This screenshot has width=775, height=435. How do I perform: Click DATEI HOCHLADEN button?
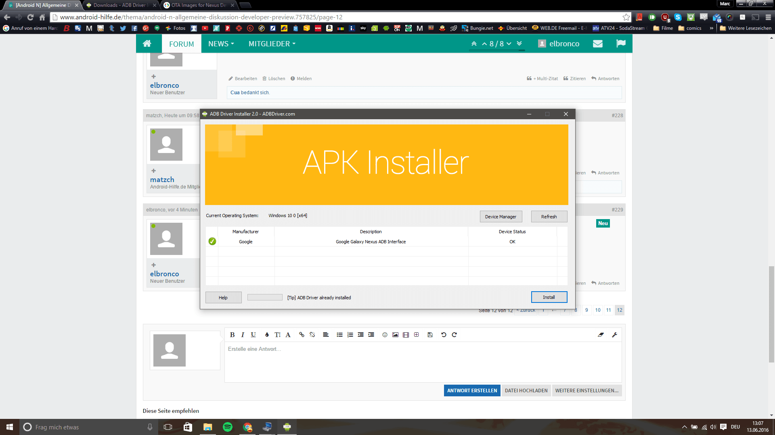point(526,391)
